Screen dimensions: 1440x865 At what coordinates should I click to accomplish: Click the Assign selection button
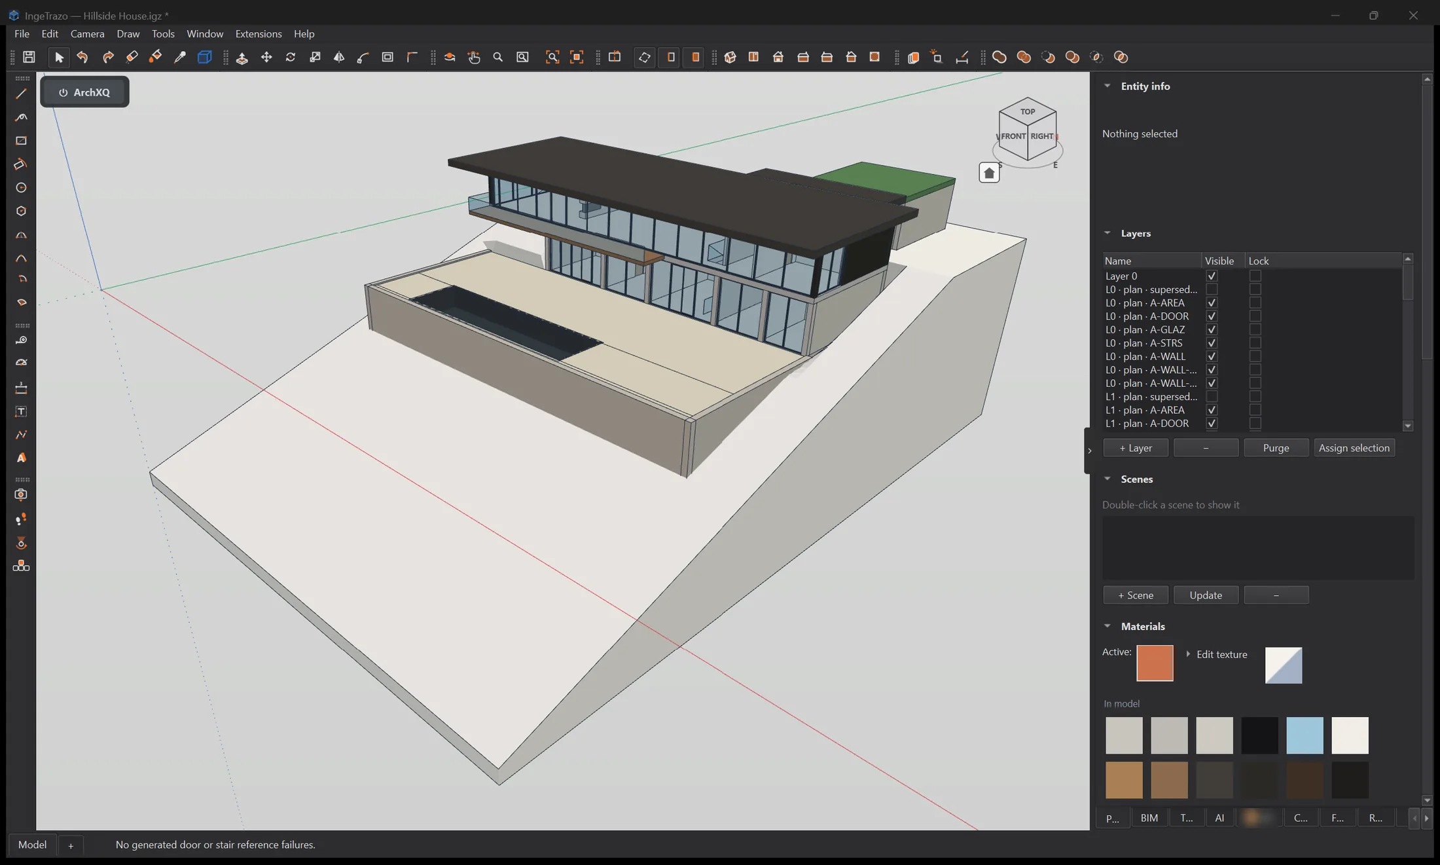click(x=1354, y=448)
